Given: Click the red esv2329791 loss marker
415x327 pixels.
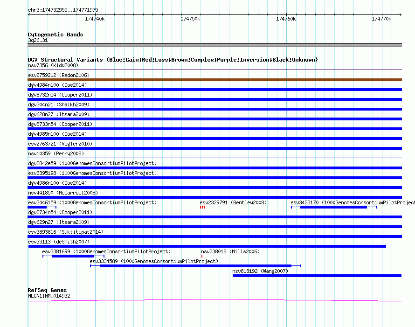Looking at the screenshot, I should 202,207.
